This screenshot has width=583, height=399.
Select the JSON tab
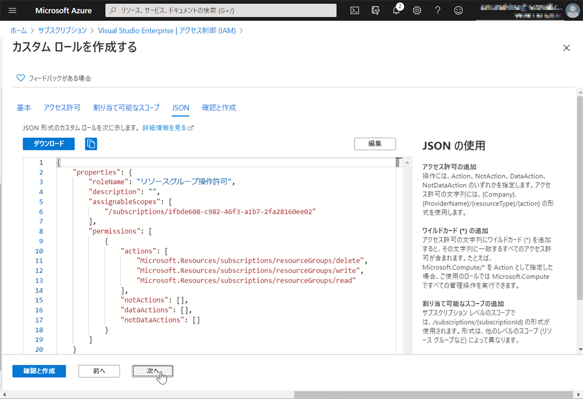click(180, 108)
